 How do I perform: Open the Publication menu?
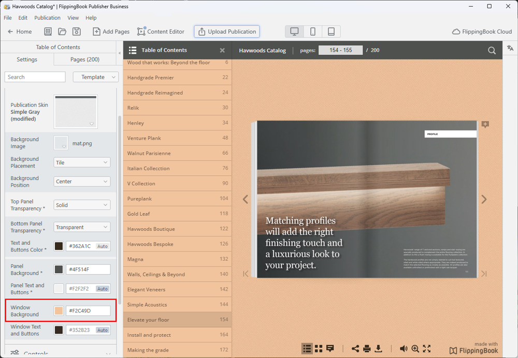coord(47,18)
